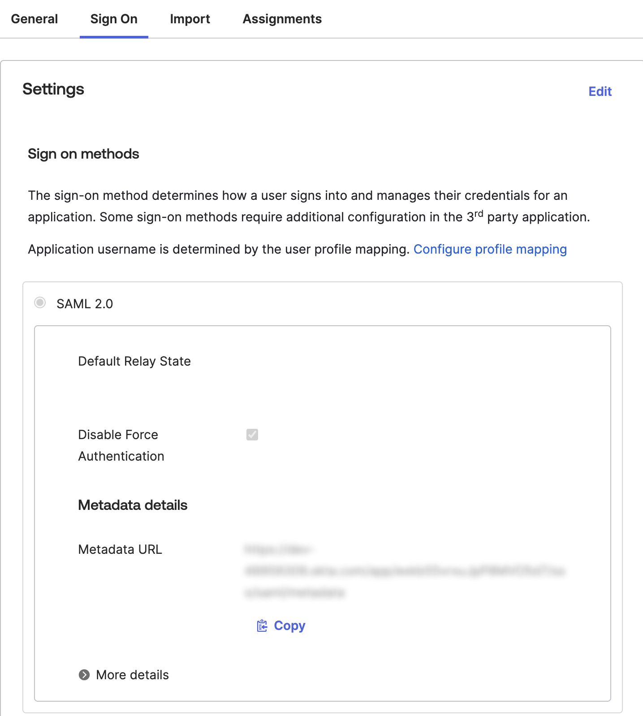Click the Settings section heading
This screenshot has width=643, height=716.
click(x=53, y=89)
